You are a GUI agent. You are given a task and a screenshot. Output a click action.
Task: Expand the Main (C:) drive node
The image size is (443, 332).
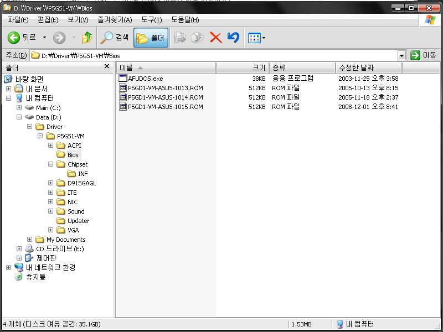pyautogui.click(x=19, y=107)
